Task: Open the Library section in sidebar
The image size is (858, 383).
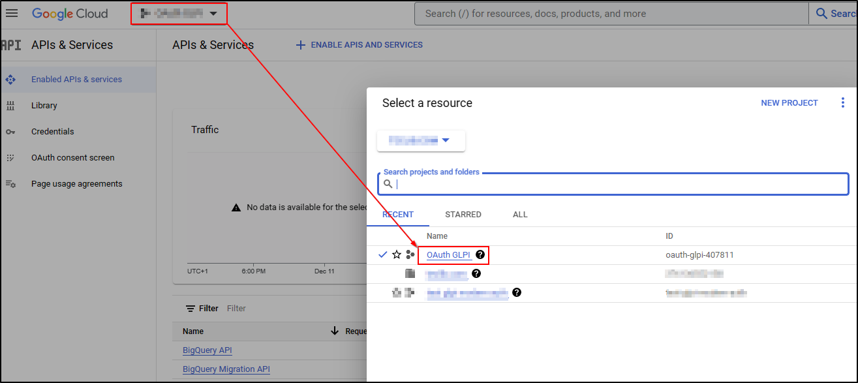Action: (44, 105)
